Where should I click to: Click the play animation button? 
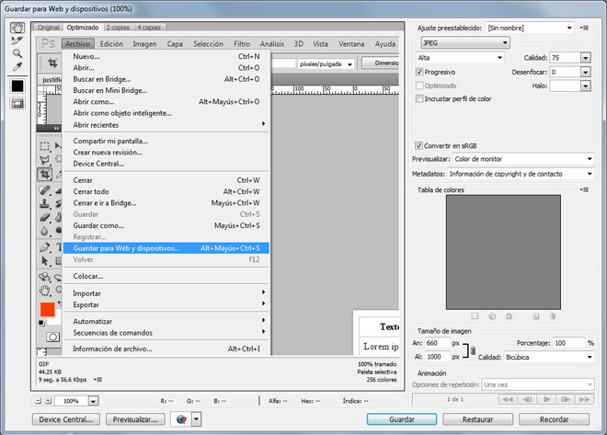tap(546, 399)
